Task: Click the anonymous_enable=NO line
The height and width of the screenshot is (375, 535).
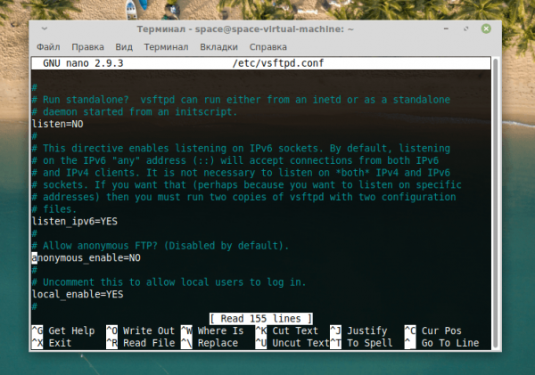Action: point(86,257)
